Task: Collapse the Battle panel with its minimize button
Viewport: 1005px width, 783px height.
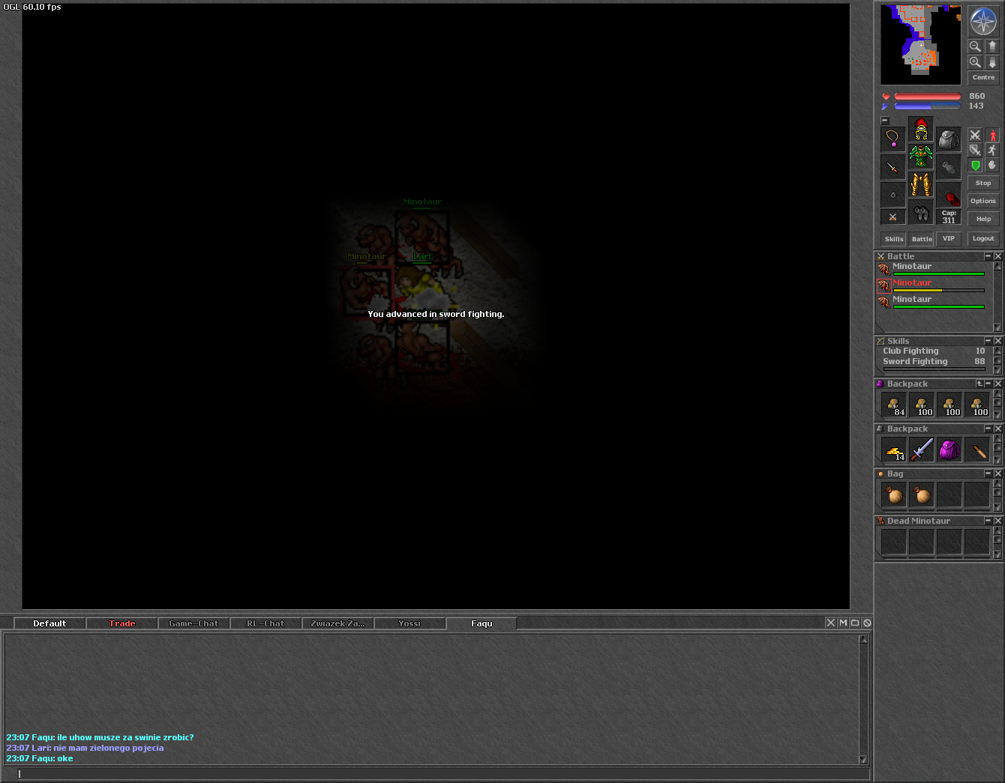Action: click(x=988, y=256)
